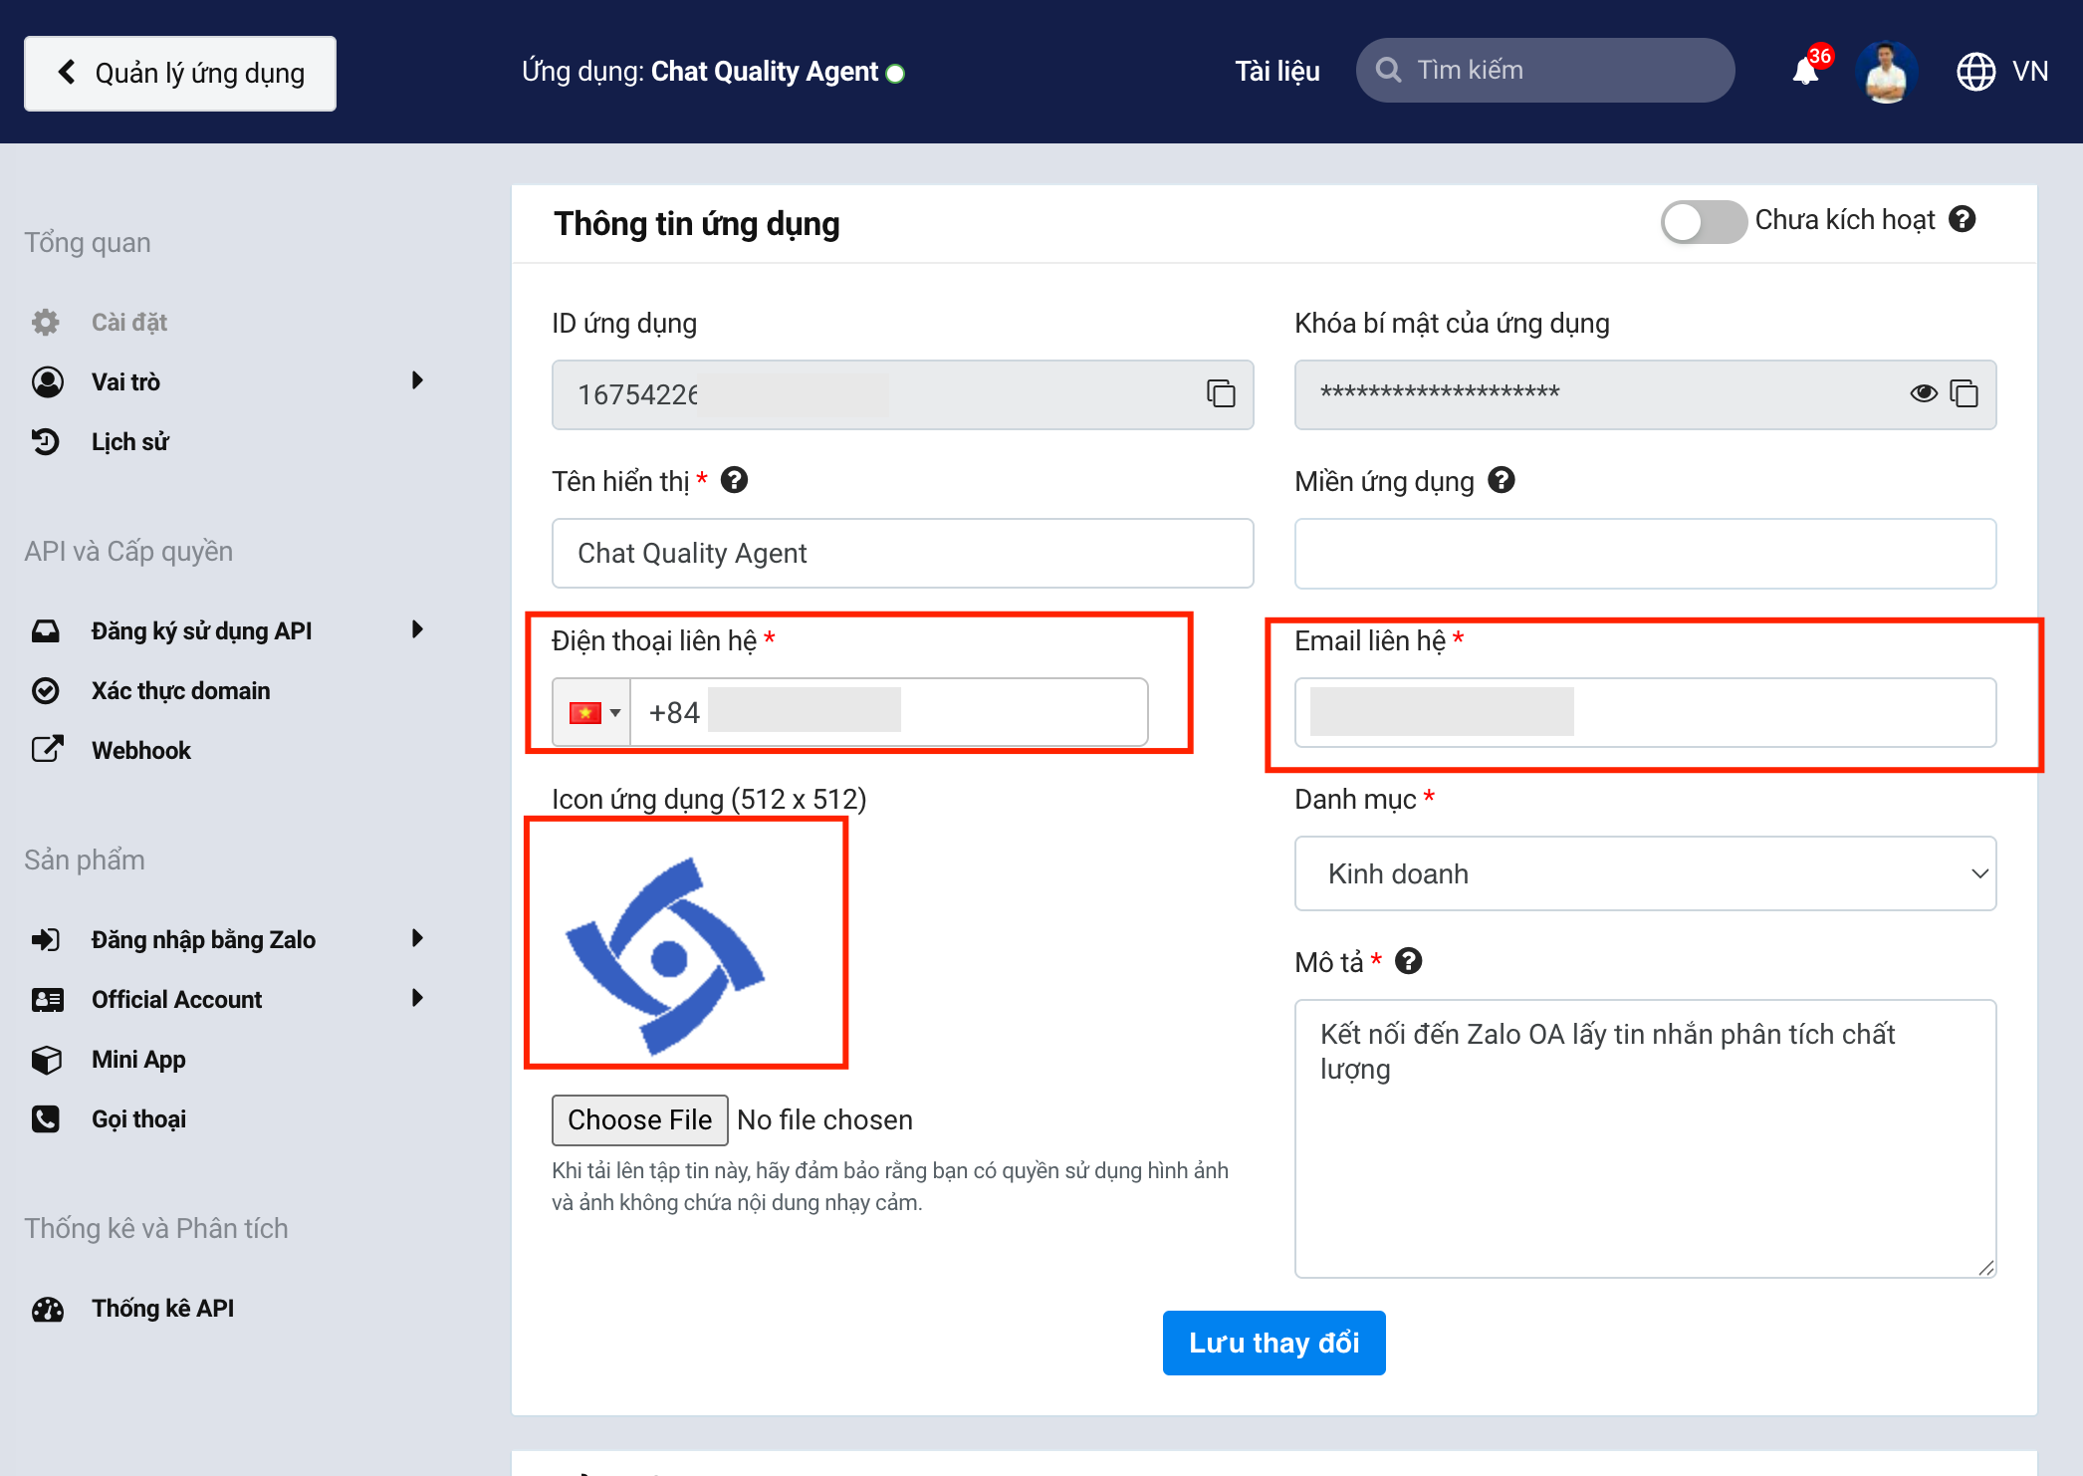Enable the Chưa kích hoạt activation switch

[1703, 220]
